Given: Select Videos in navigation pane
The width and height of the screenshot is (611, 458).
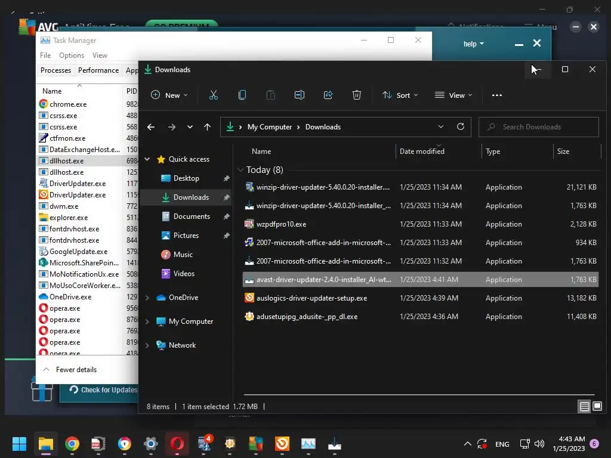Looking at the screenshot, I should tap(184, 273).
